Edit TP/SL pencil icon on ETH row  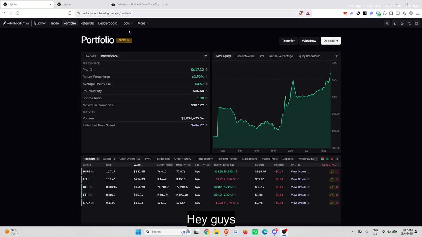(x=309, y=195)
